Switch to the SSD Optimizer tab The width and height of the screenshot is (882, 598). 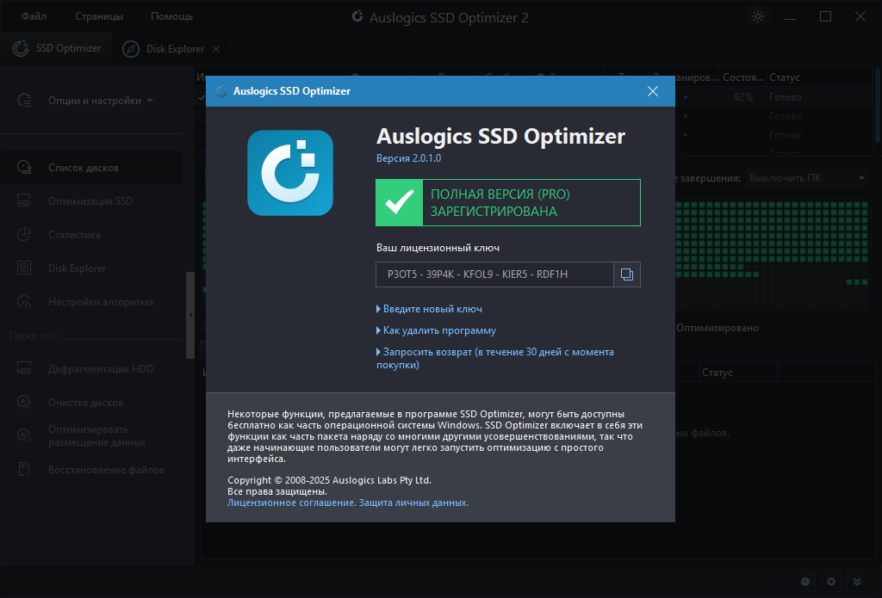coord(57,48)
